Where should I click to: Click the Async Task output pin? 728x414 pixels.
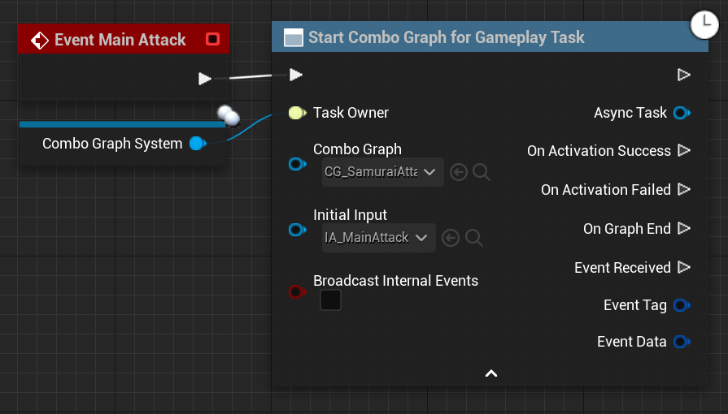682,113
